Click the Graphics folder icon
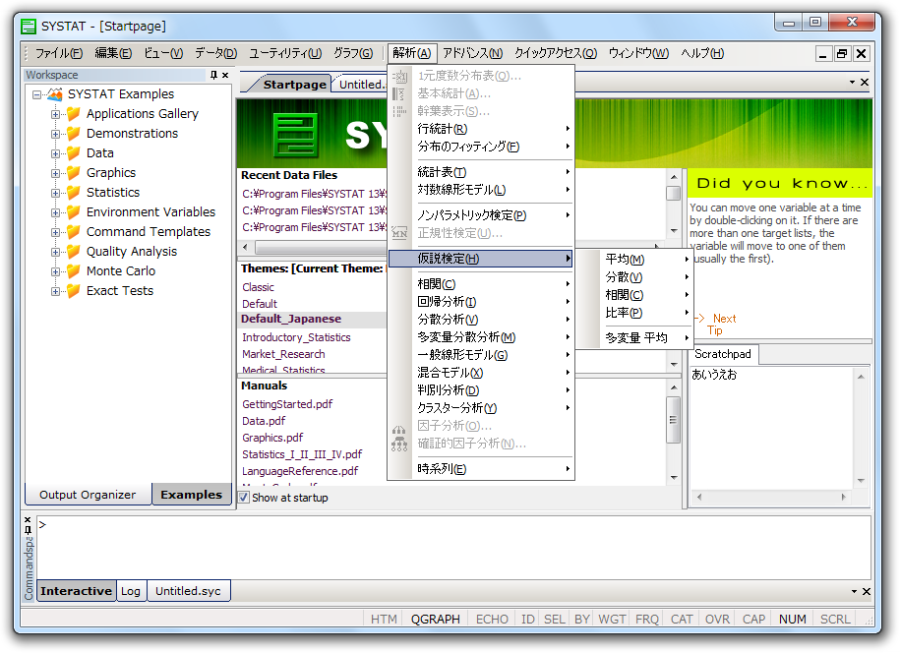 click(x=74, y=173)
